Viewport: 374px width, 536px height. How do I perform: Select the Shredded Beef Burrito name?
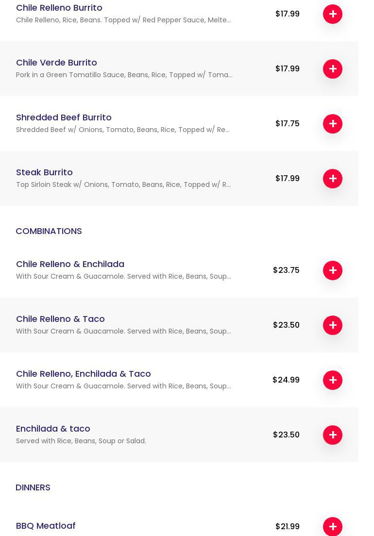64,117
